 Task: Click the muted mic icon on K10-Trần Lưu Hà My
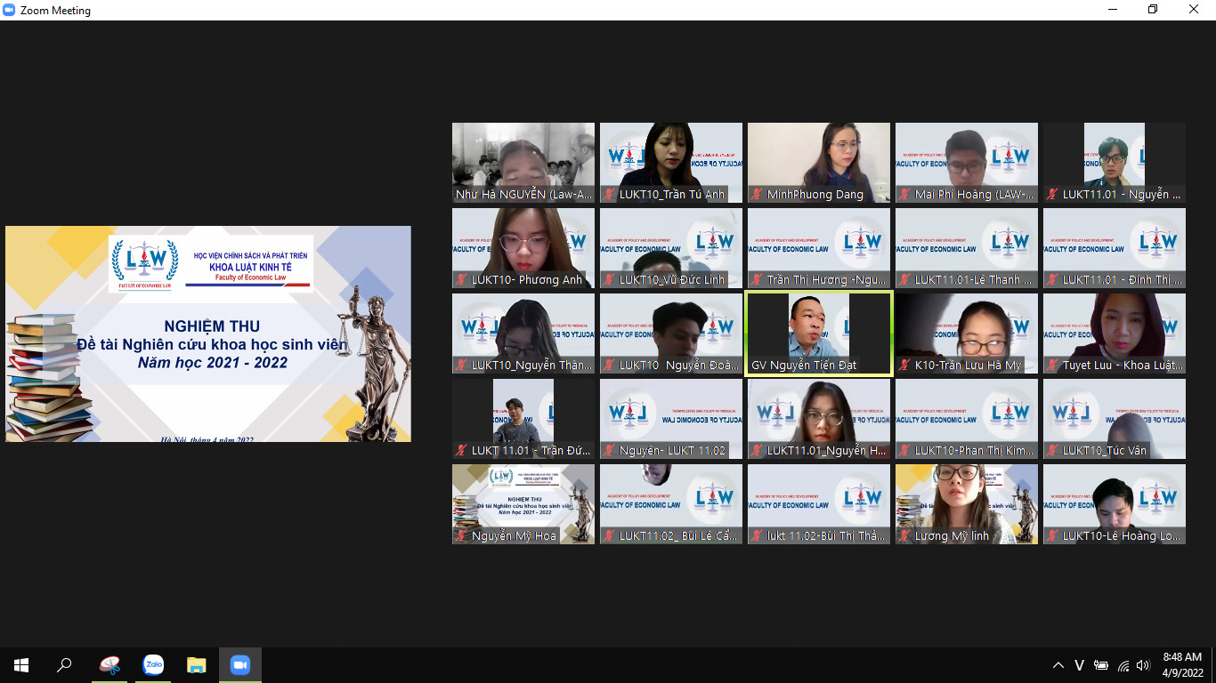tap(905, 365)
